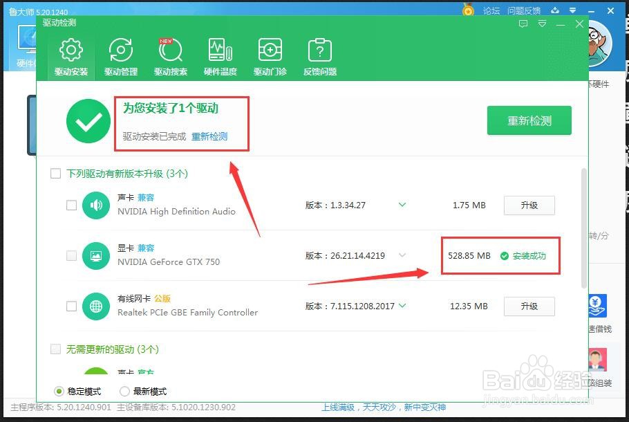Click the blue 重新检测 link
This screenshot has height=422, width=629.
209,136
